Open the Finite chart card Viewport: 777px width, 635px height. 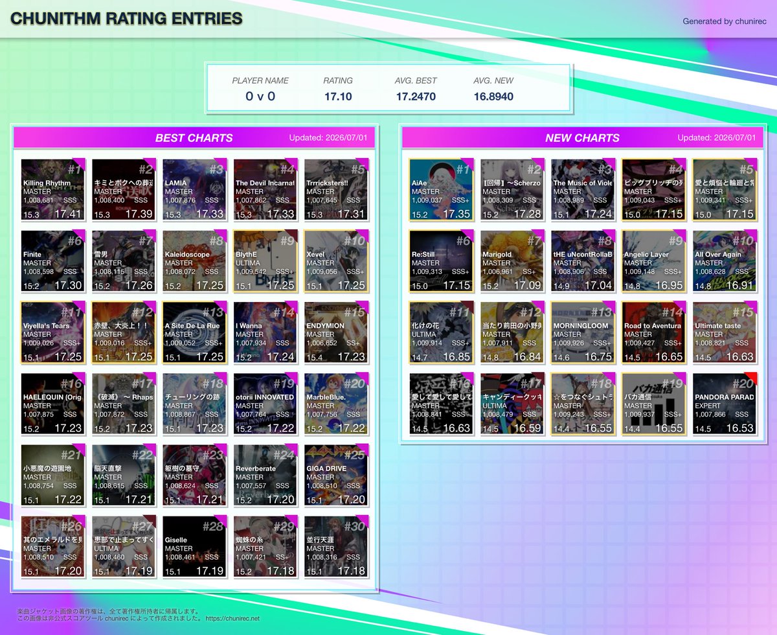click(x=52, y=260)
